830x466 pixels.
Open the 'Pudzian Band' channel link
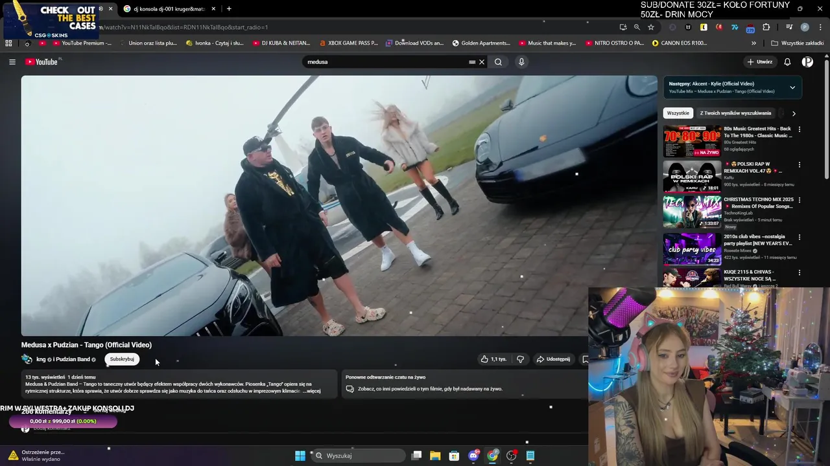pos(72,359)
